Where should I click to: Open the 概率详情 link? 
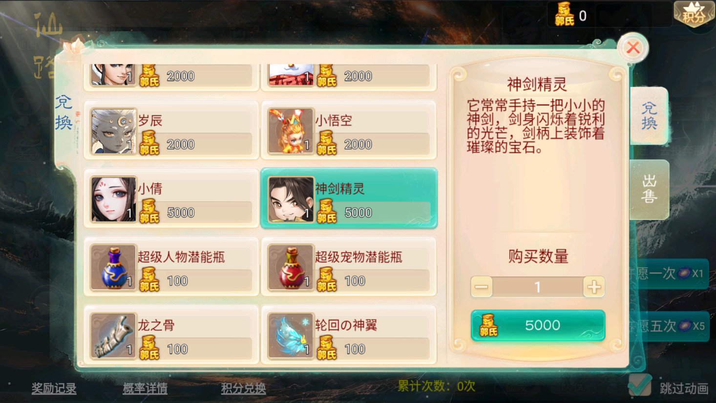tap(145, 388)
